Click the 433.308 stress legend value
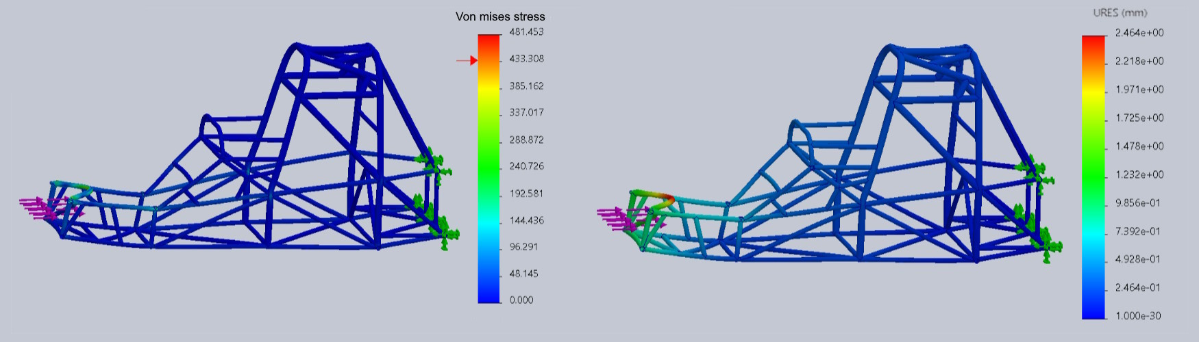 tap(526, 59)
